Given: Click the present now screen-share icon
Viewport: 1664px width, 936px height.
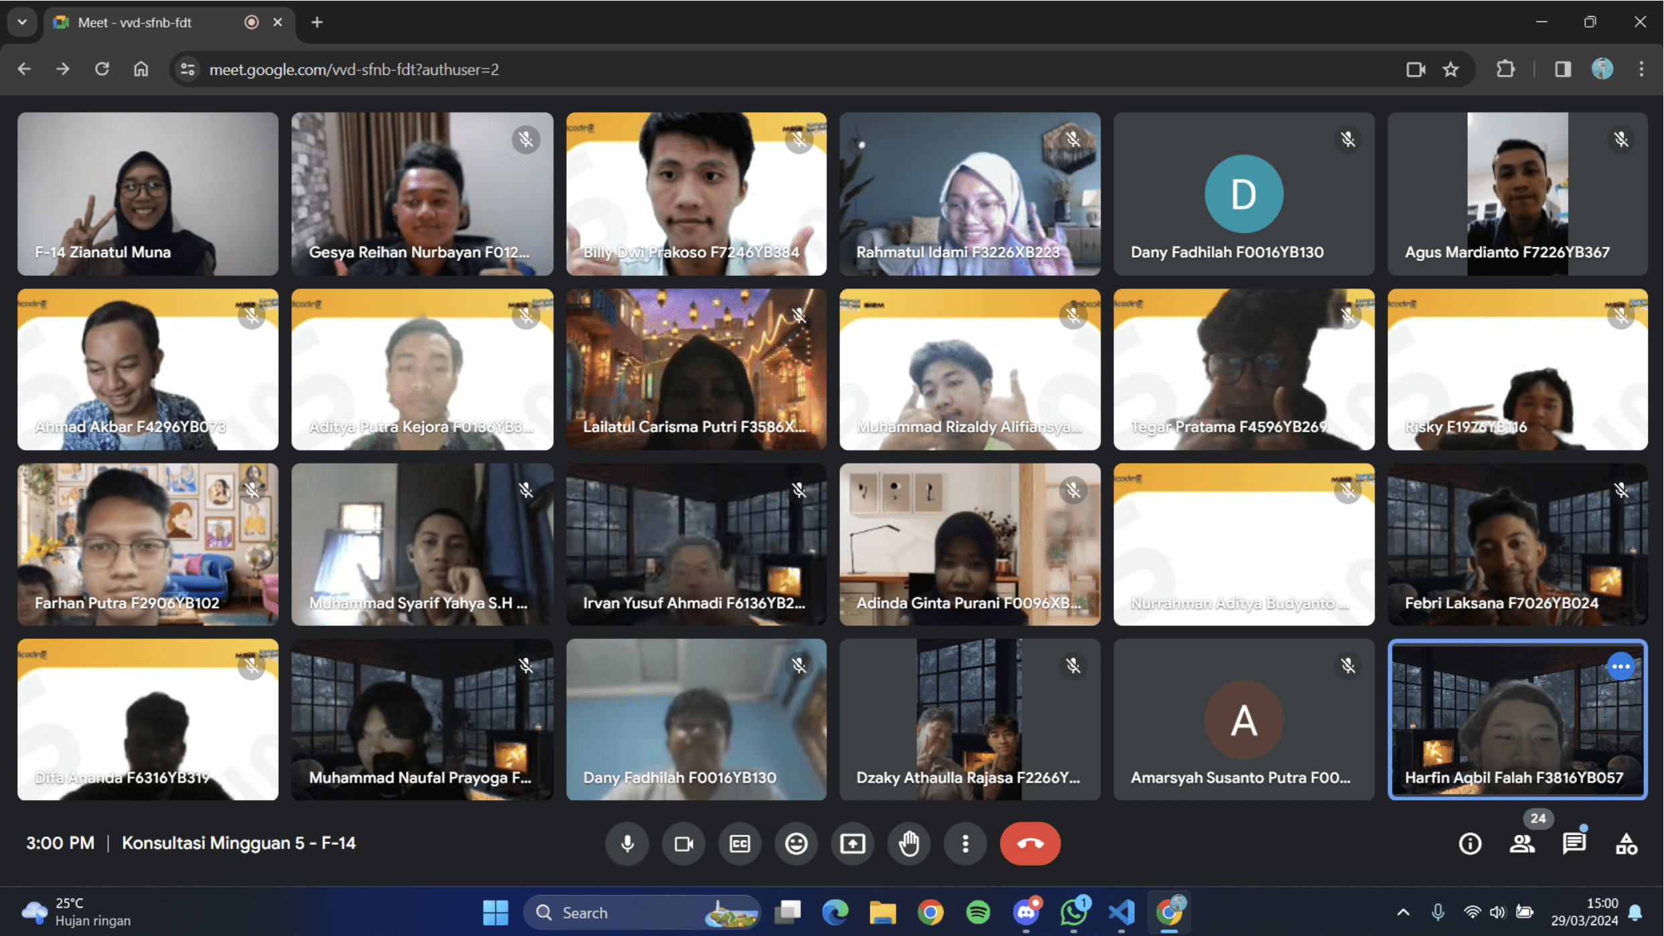Looking at the screenshot, I should tap(852, 844).
